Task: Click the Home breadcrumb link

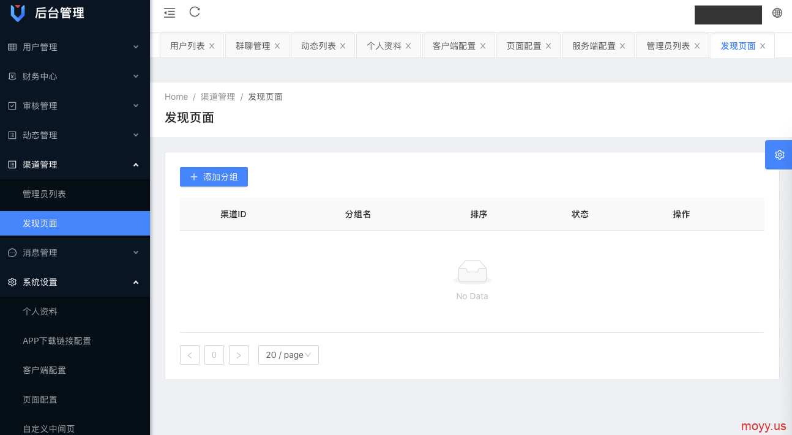Action: 176,97
